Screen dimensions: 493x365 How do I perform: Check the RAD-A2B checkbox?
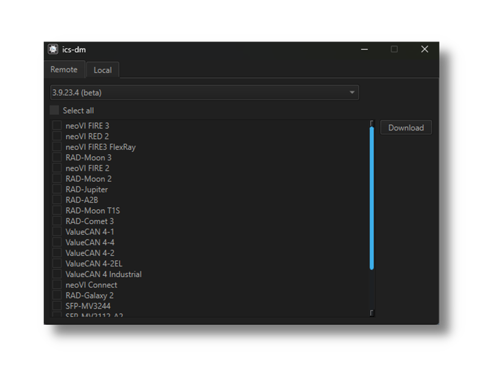tap(57, 199)
